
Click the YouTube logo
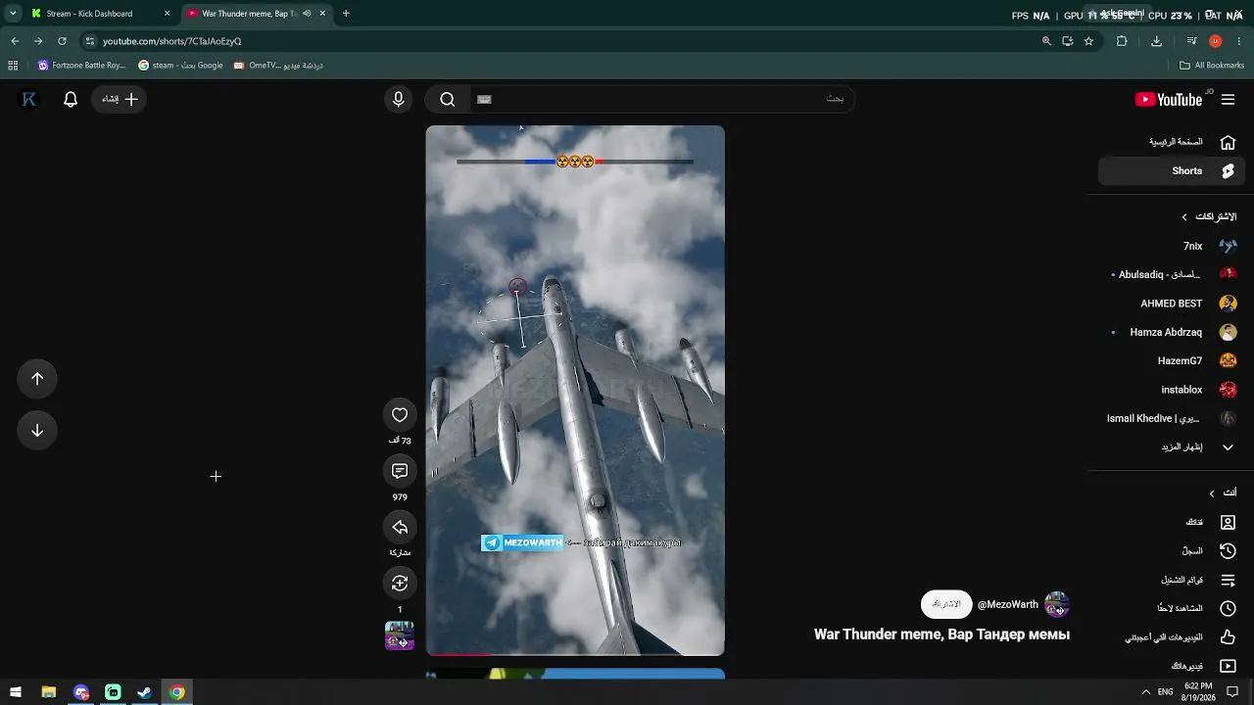click(x=1168, y=99)
